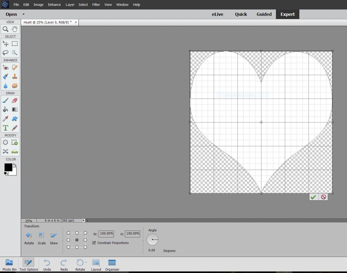Select the Blur tool
Image resolution: width=347 pixels, height=273 pixels.
click(5, 86)
